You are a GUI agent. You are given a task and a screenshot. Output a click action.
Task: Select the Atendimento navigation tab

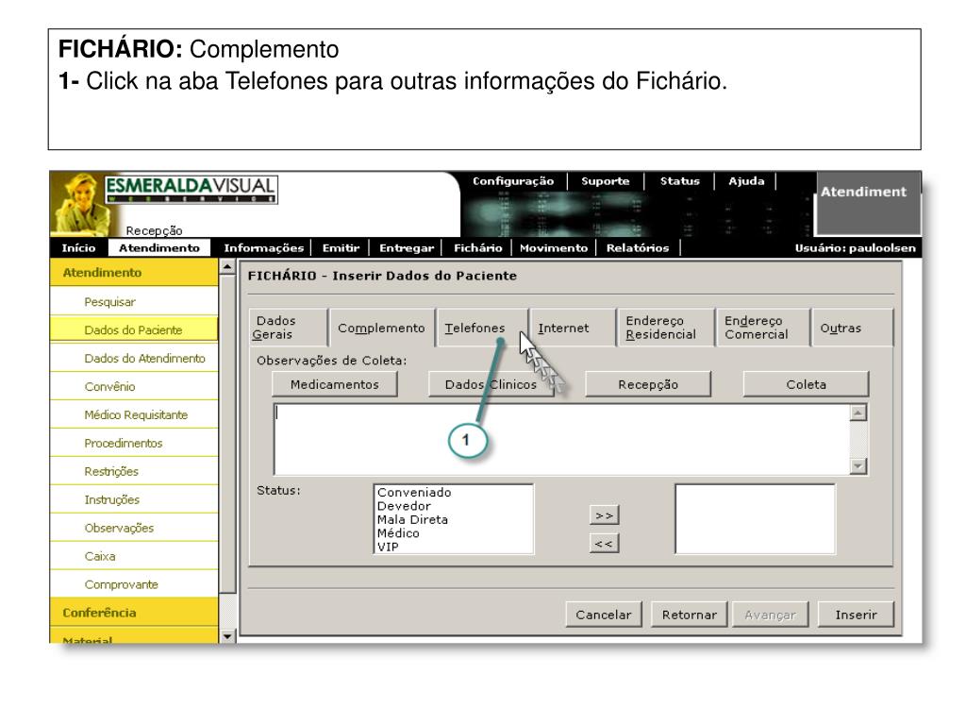click(158, 248)
